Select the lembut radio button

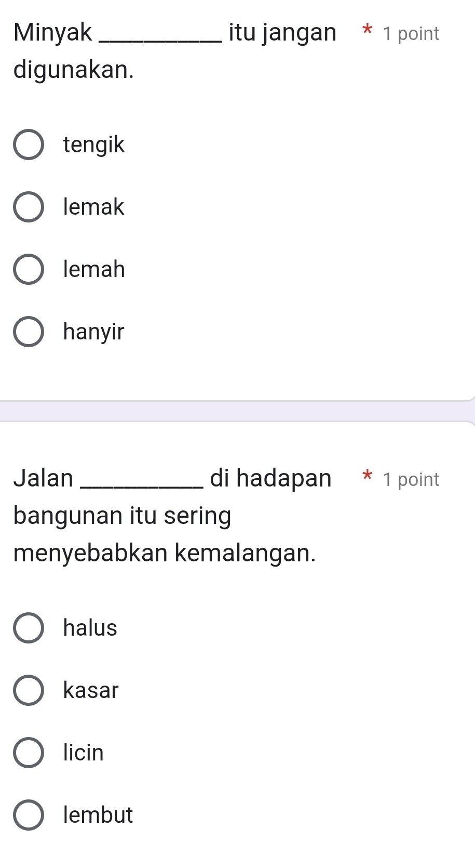tap(28, 815)
